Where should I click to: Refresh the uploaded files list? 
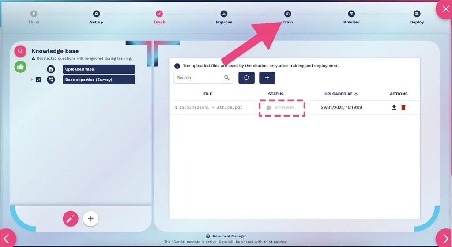point(246,78)
